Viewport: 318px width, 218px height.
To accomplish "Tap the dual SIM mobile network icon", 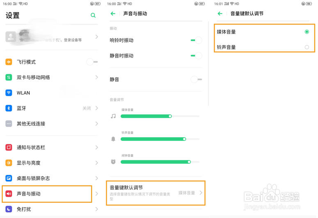I will 9,77.
